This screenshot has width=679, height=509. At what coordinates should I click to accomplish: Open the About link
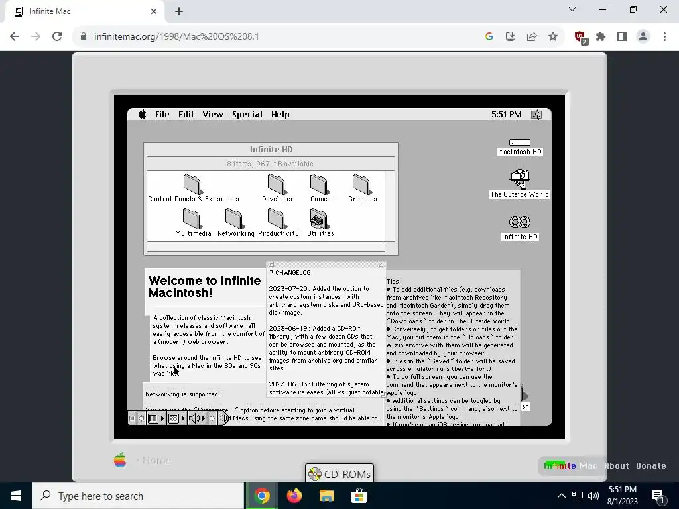click(616, 466)
